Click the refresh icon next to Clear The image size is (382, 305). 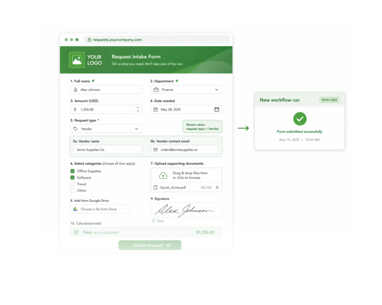click(x=153, y=221)
